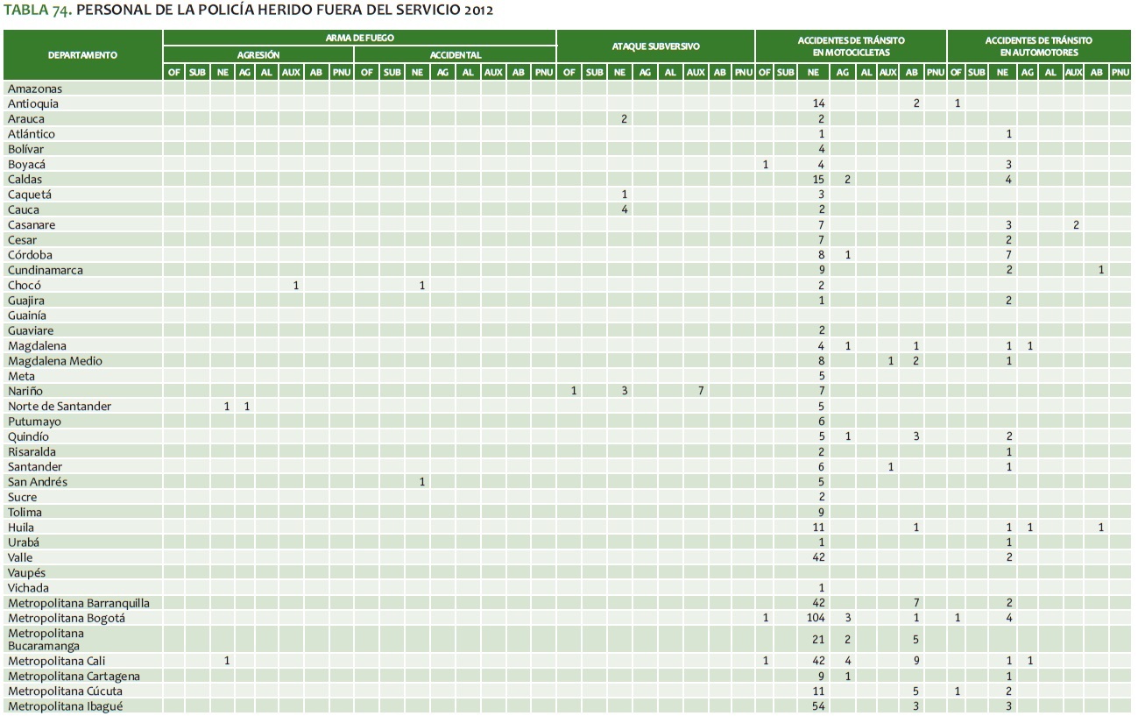This screenshot has height=716, width=1138.
Task: Select the Metropolitana Cartagena row label
Action: [74, 677]
